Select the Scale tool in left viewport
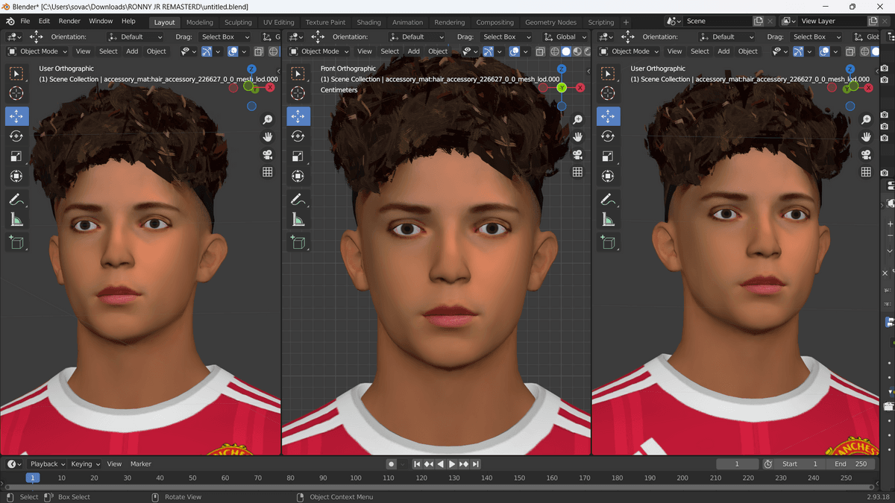This screenshot has height=503, width=895. (x=16, y=156)
